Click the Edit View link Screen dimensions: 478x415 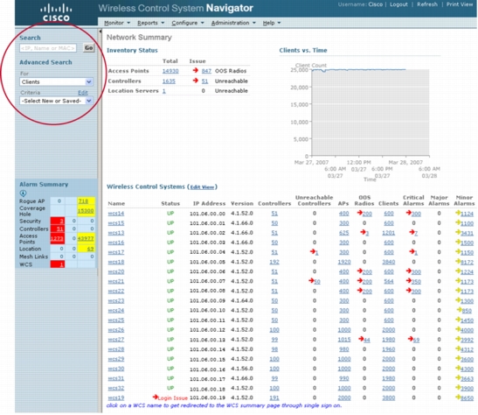[x=202, y=186]
